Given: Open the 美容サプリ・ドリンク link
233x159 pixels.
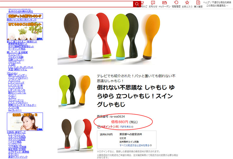Looking at the screenshot, I should (18, 157).
